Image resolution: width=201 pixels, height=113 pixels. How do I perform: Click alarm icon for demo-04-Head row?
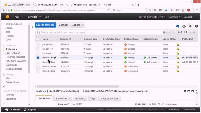(178, 58)
